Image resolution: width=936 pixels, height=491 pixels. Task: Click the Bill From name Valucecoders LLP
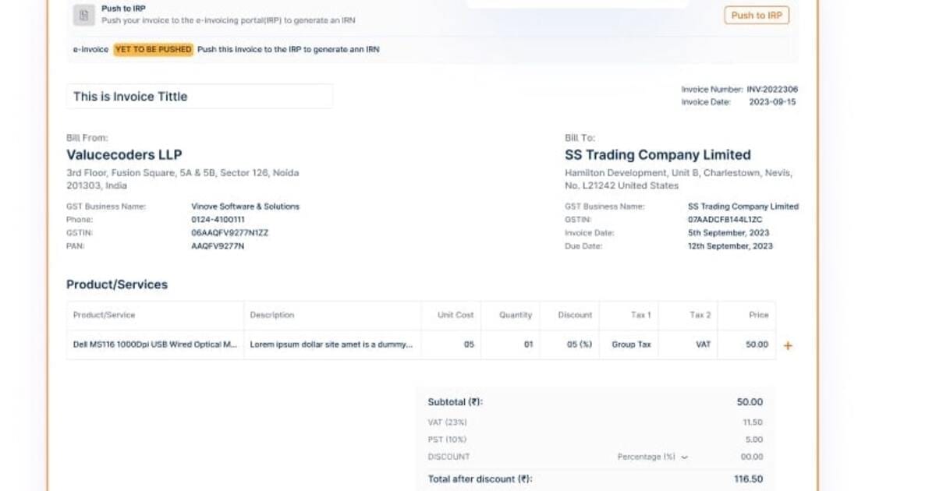(124, 155)
